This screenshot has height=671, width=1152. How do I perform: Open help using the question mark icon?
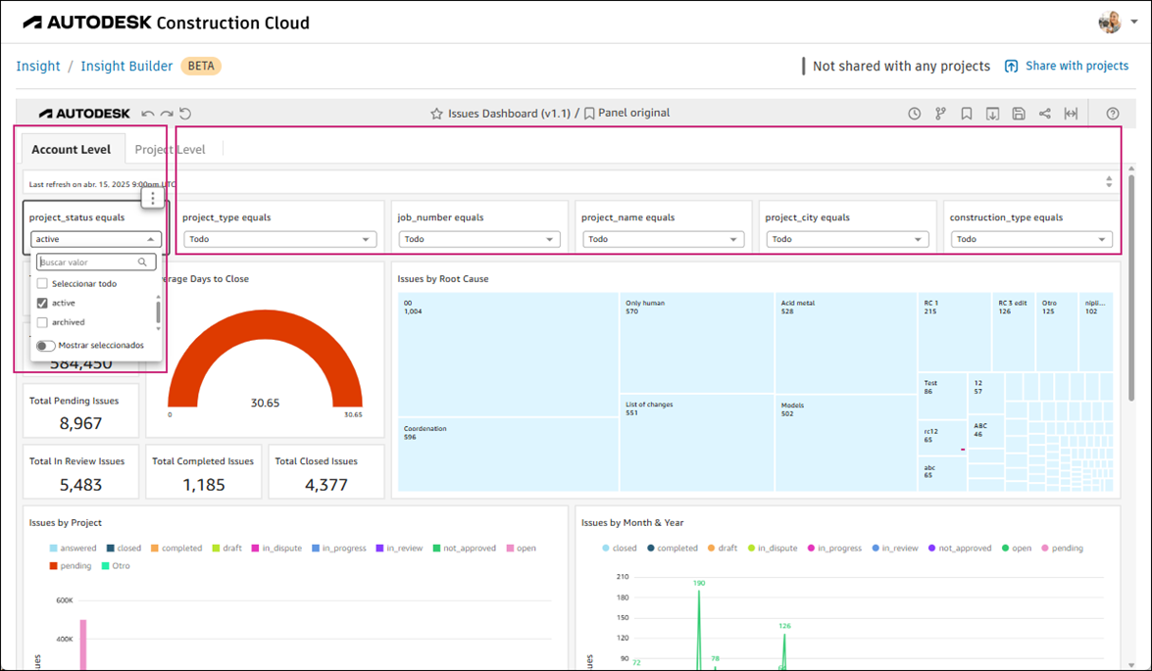click(x=1115, y=113)
